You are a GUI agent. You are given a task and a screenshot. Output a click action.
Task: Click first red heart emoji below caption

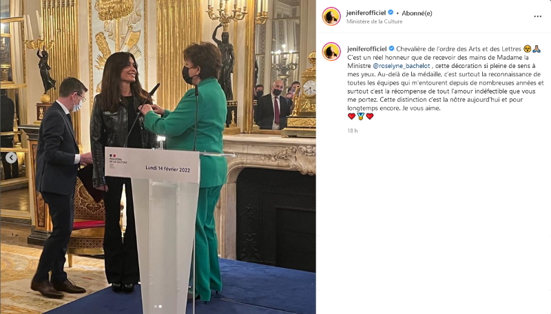pyautogui.click(x=351, y=116)
